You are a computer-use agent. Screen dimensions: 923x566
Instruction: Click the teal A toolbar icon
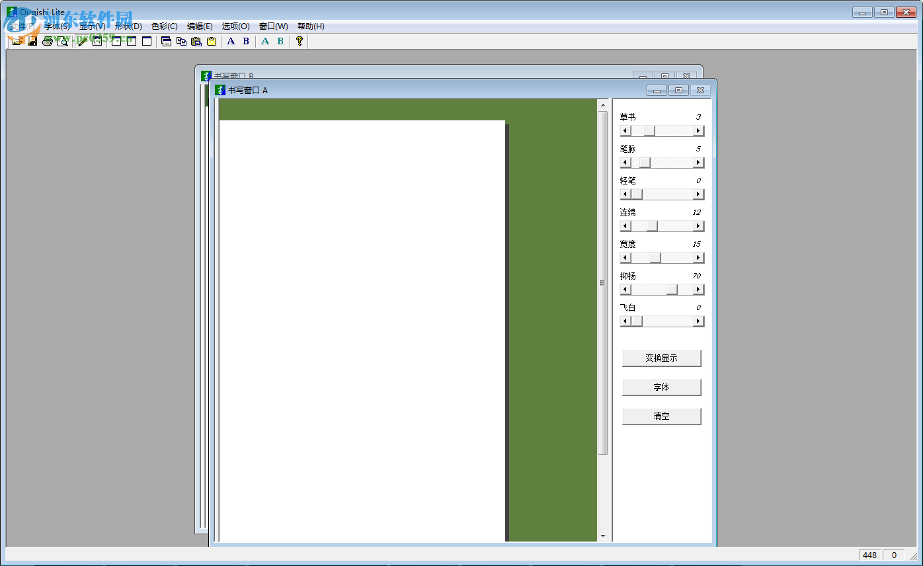point(265,42)
